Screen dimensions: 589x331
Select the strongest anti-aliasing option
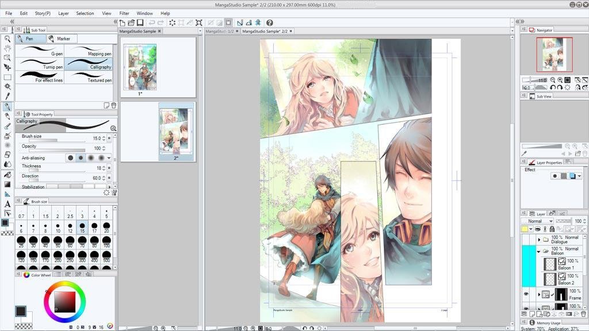(101, 158)
